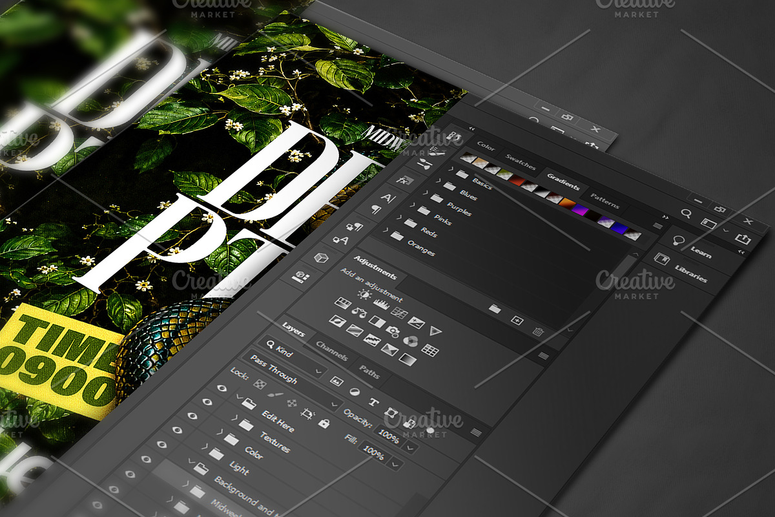Expand the Blues gradient folder
Screen dimensions: 775x517
coord(438,180)
